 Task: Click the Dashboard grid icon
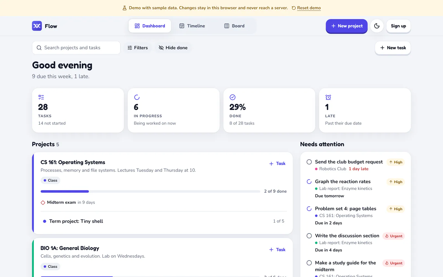coord(137,26)
